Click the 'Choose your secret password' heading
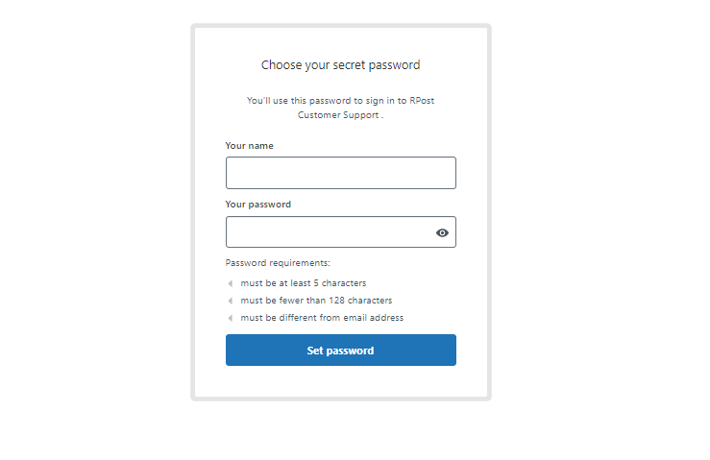The image size is (710, 460). pos(340,65)
